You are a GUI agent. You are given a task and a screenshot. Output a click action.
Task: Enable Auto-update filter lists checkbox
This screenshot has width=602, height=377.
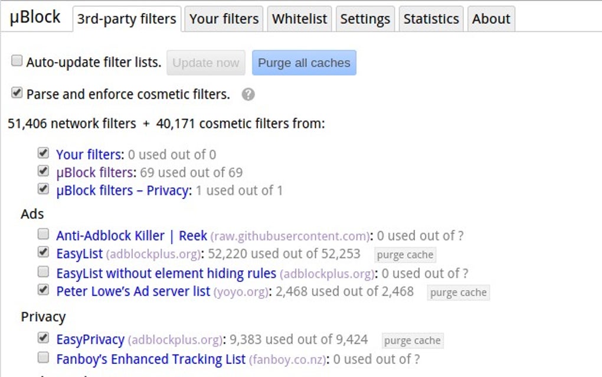[17, 61]
